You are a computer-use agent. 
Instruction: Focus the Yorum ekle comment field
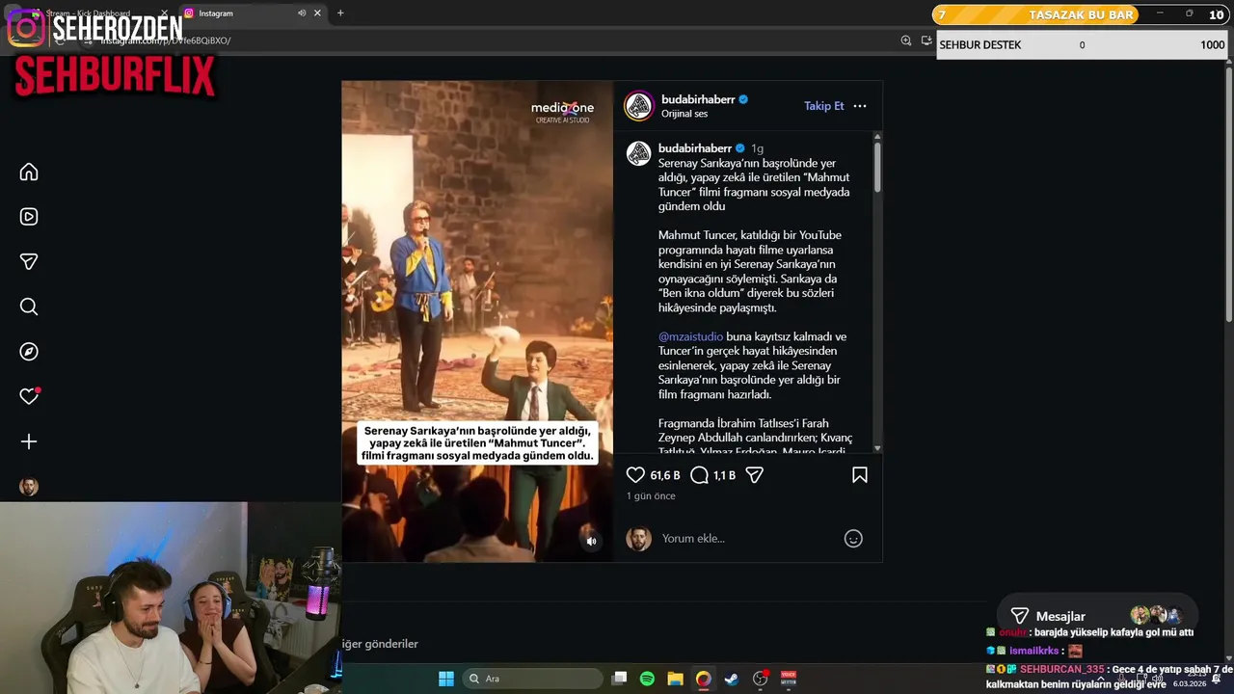pyautogui.click(x=747, y=539)
